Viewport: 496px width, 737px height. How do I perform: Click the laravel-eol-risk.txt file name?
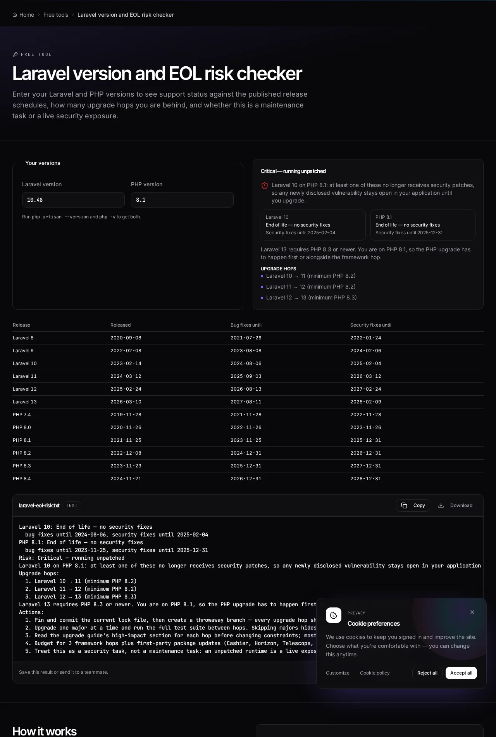(x=39, y=505)
